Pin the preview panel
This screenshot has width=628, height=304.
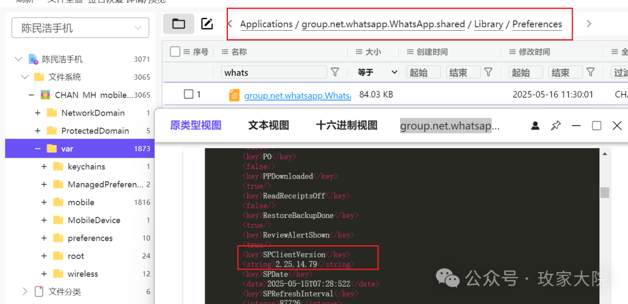click(555, 126)
